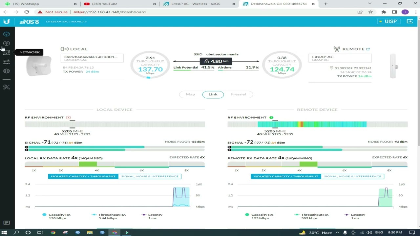Open the Tools wrench sidebar icon
The width and height of the screenshot is (420, 236).
[x=7, y=87]
